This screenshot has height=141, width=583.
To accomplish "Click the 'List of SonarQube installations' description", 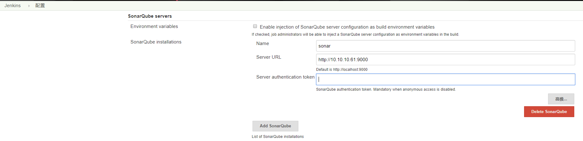I will click(x=278, y=137).
